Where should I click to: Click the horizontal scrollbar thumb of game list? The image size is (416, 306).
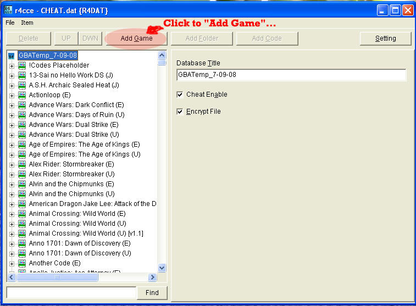[57, 277]
